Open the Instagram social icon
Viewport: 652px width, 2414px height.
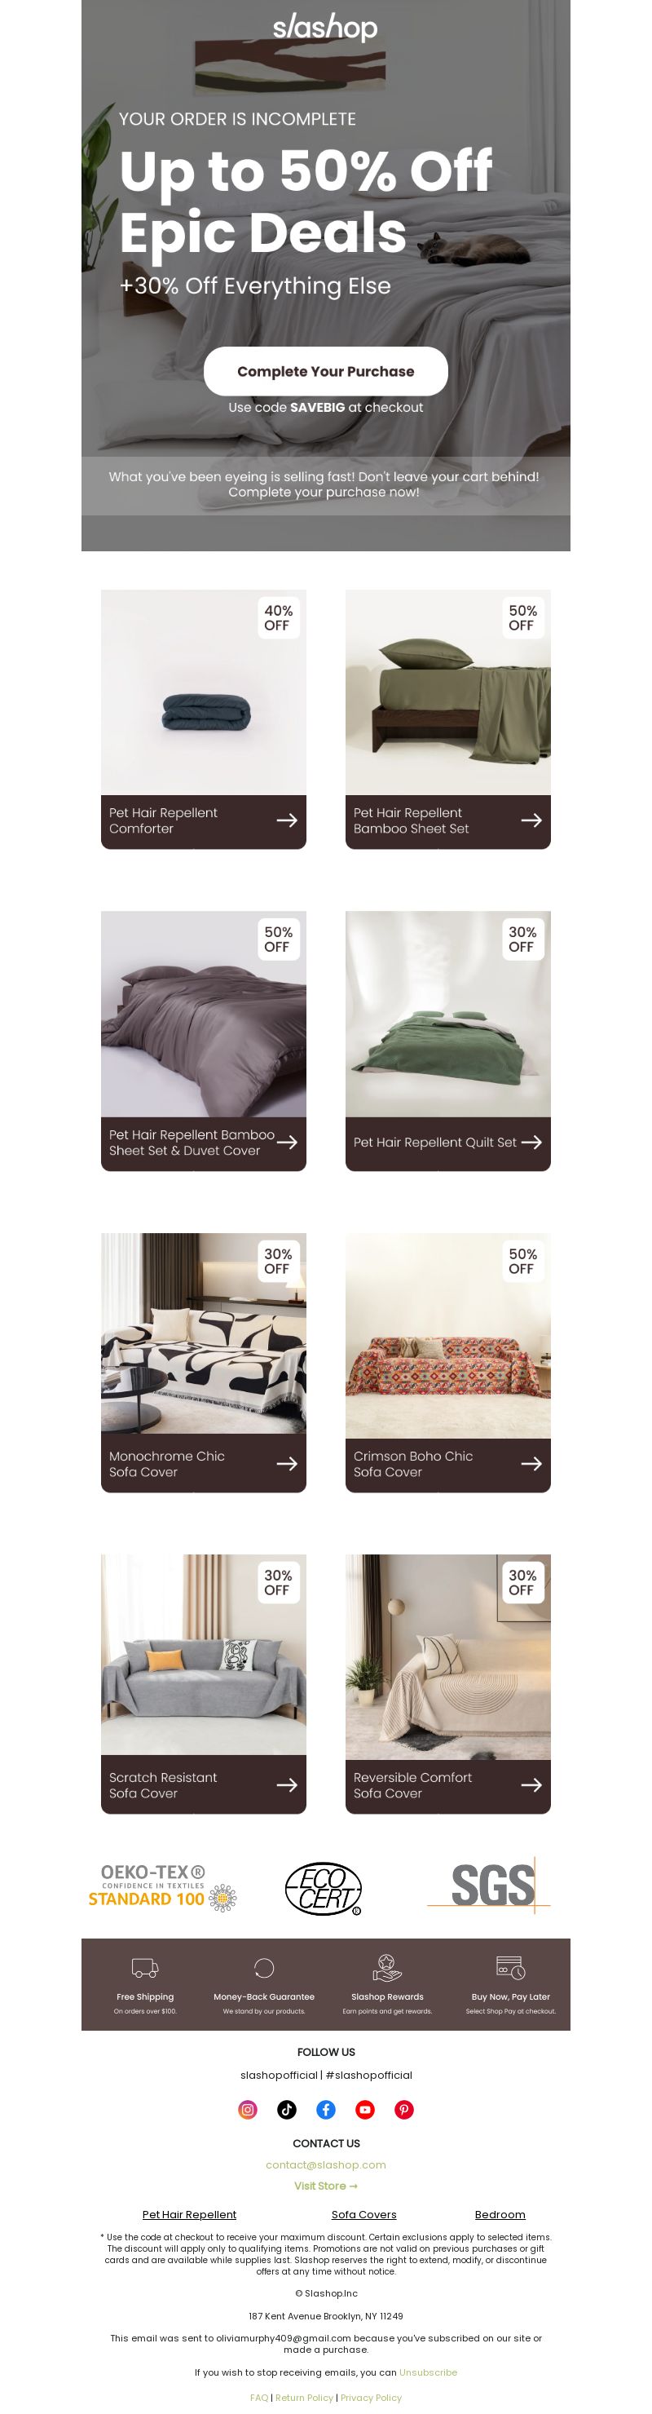point(249,2110)
